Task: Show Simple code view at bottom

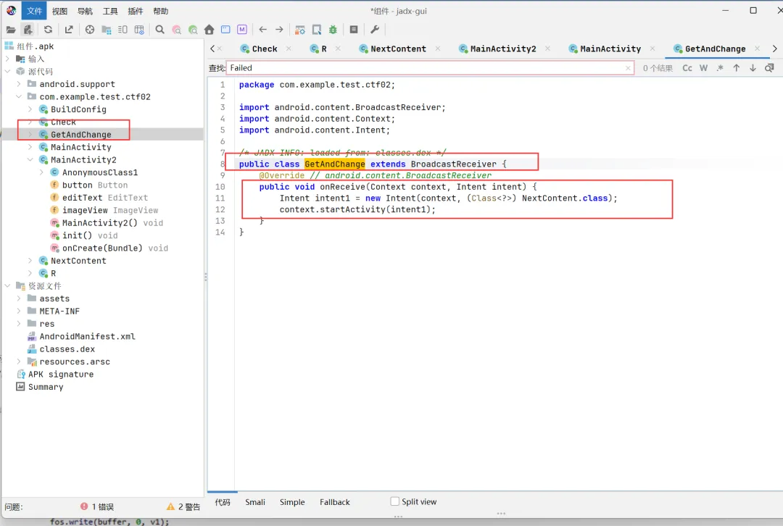Action: [x=292, y=502]
